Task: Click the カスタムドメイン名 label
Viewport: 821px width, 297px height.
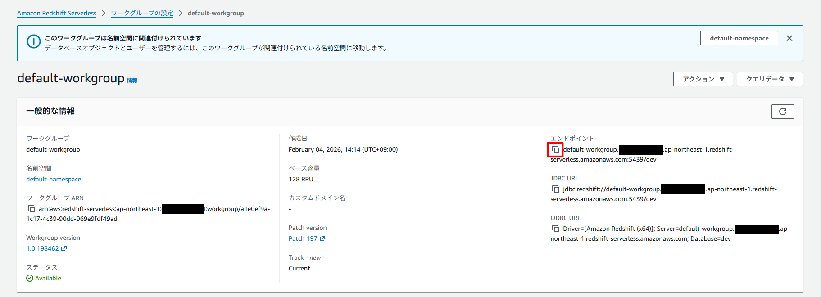Action: [317, 198]
